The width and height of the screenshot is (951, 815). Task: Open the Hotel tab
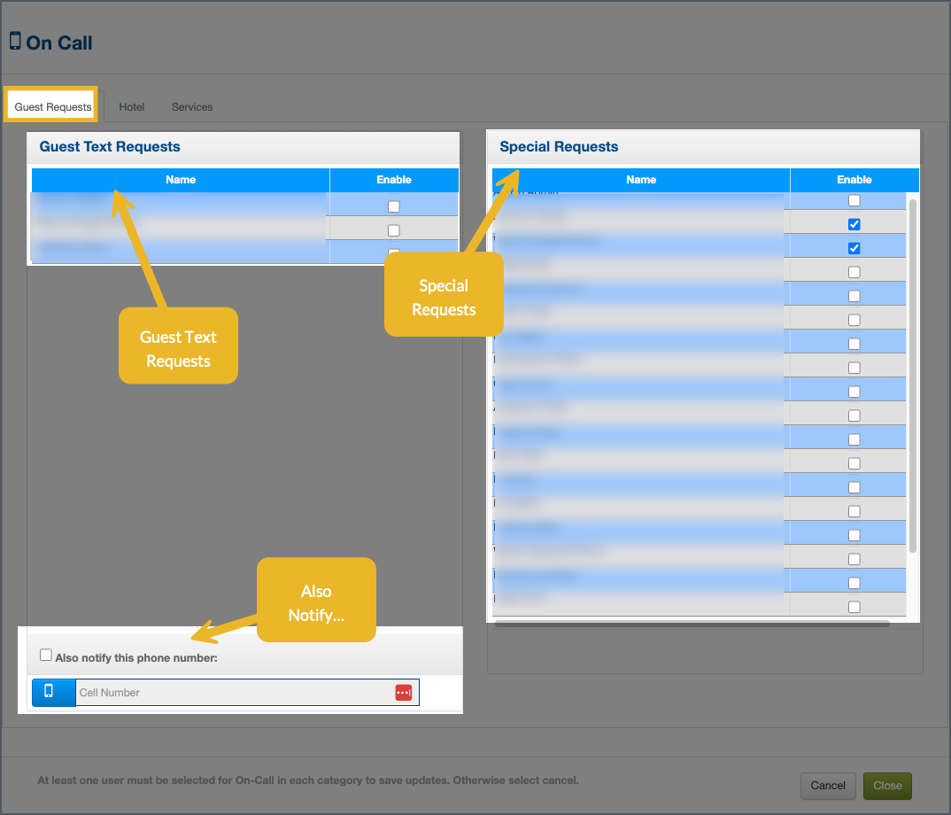click(131, 107)
